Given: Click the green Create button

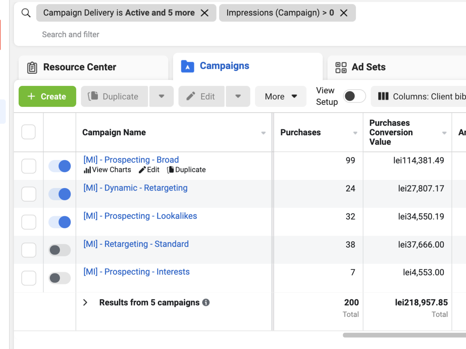Looking at the screenshot, I should (47, 96).
